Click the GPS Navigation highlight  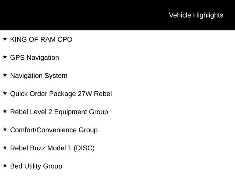(x=35, y=58)
